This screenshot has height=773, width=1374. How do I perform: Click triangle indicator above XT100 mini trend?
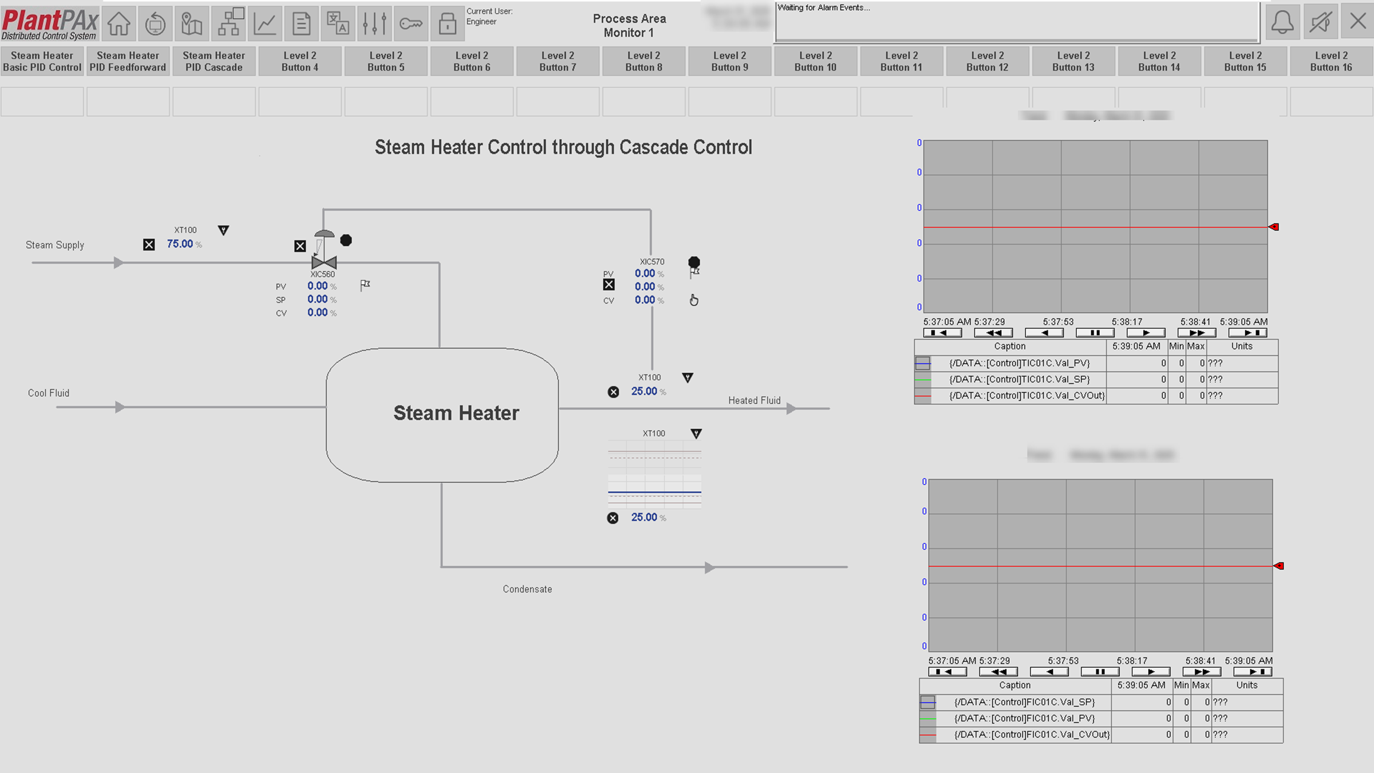(696, 434)
